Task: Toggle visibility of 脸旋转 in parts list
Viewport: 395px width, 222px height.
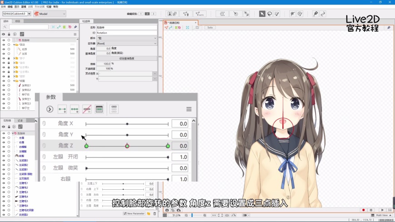Action: coord(4,40)
